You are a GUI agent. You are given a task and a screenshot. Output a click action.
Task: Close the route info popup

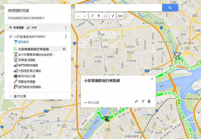pyautogui.click(x=152, y=79)
